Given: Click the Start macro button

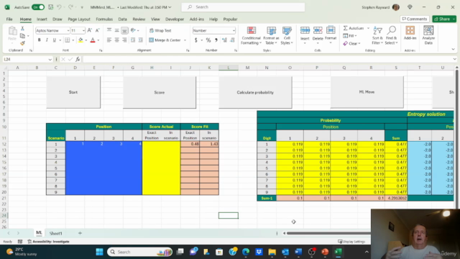Looking at the screenshot, I should [73, 92].
